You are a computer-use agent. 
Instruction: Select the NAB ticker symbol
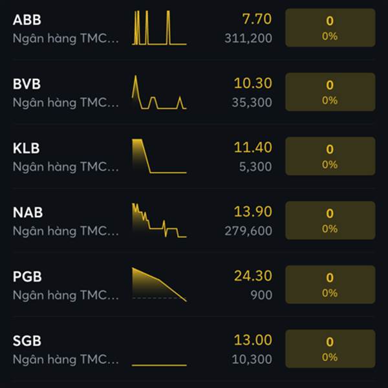pos(28,213)
